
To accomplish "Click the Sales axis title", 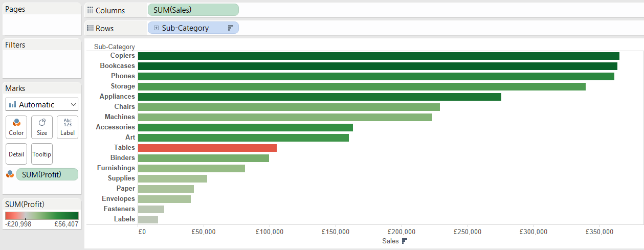I will [391, 241].
